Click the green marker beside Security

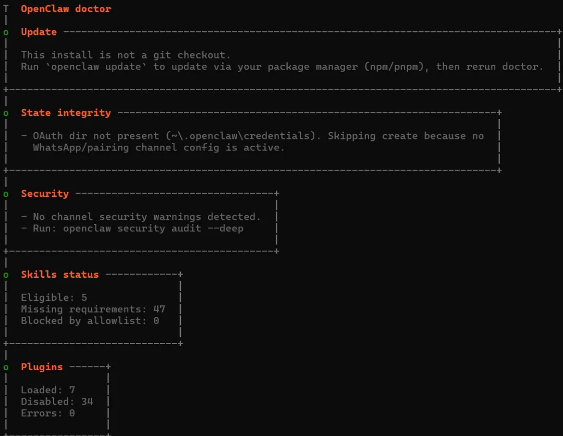coord(6,194)
